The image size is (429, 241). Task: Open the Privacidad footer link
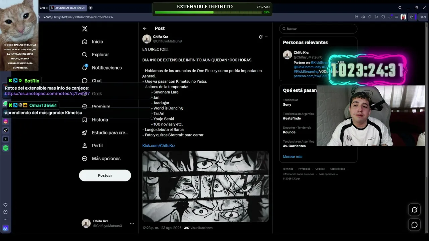(304, 169)
